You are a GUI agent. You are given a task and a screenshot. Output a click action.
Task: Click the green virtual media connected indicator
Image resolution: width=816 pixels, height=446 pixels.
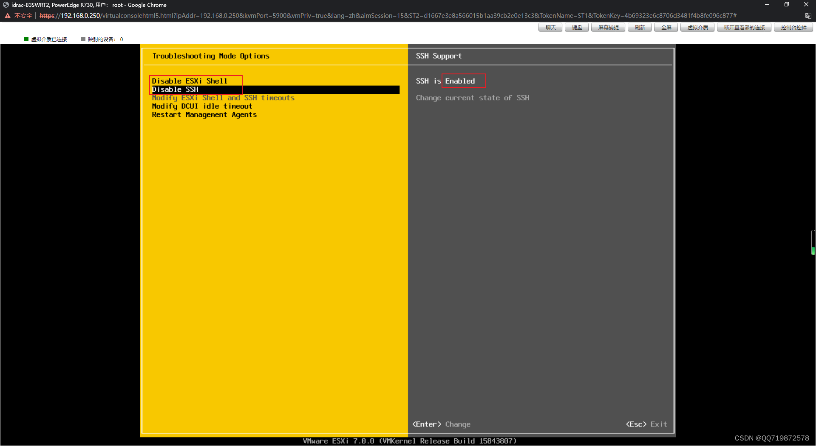(x=26, y=39)
